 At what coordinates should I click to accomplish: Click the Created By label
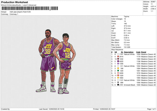click(x=5, y=109)
